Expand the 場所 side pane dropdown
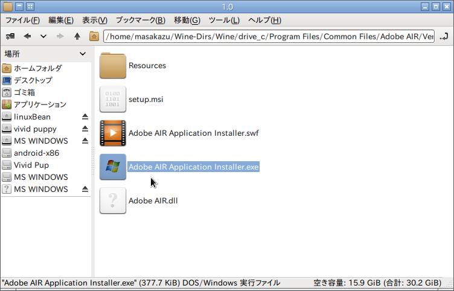The image size is (454, 291). click(x=83, y=54)
